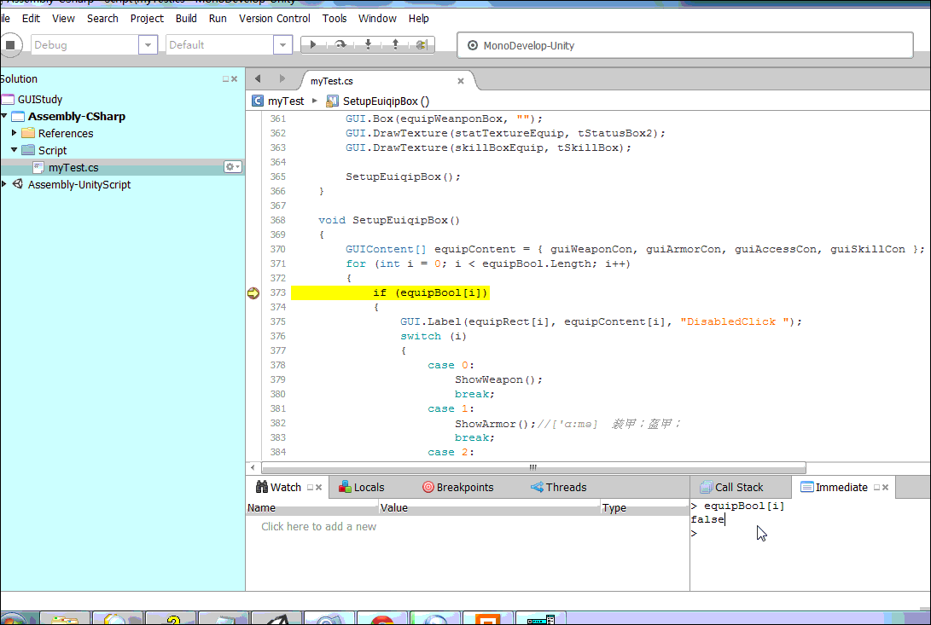Close the Watch panel
Viewport: 931px width, 625px height.
pos(319,488)
